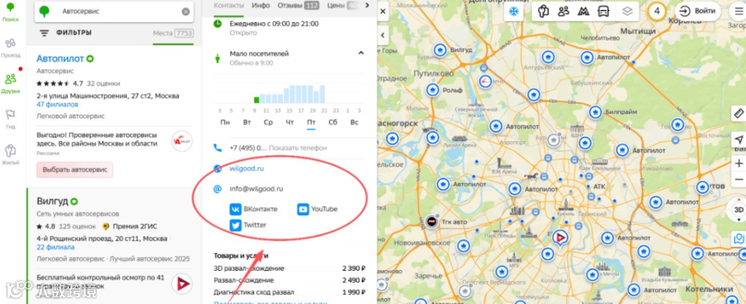746x304 pixels.
Task: Toggle the metro map layer
Action: point(584,12)
